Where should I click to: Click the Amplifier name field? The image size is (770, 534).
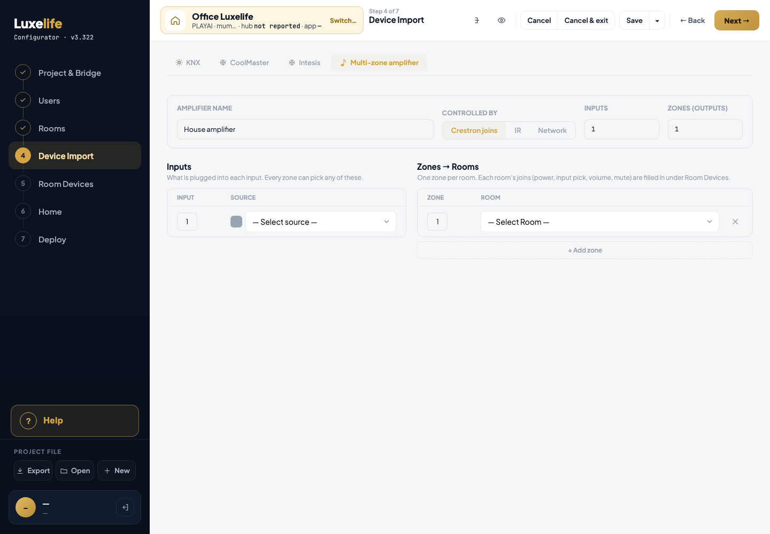[305, 129]
